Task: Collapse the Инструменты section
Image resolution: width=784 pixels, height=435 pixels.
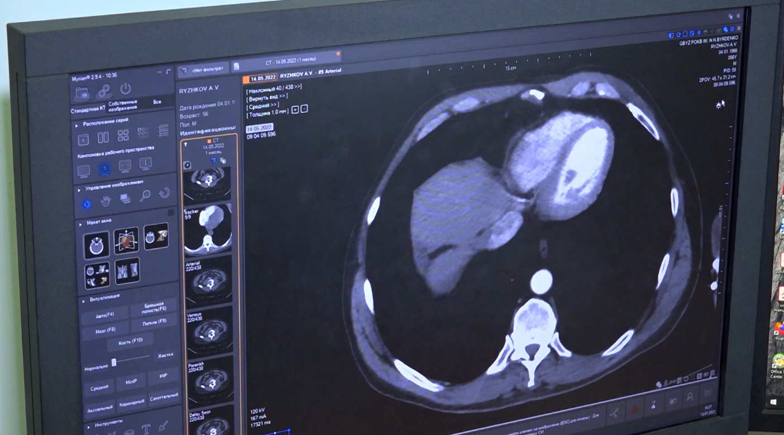Action: 88,427
